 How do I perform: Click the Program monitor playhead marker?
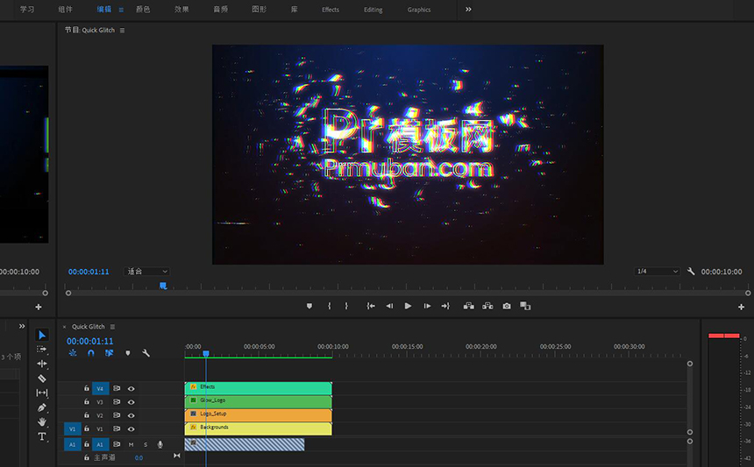[x=163, y=286]
